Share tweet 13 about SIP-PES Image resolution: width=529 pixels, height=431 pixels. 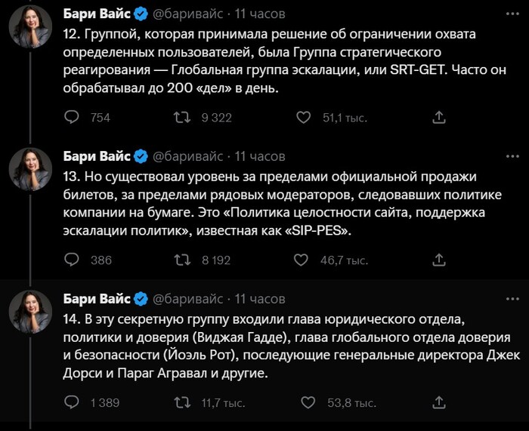(x=439, y=260)
